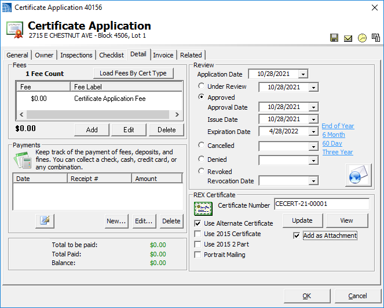Image resolution: width=384 pixels, height=308 pixels.
Task: Switch to the Inspections tab
Action: [76, 55]
